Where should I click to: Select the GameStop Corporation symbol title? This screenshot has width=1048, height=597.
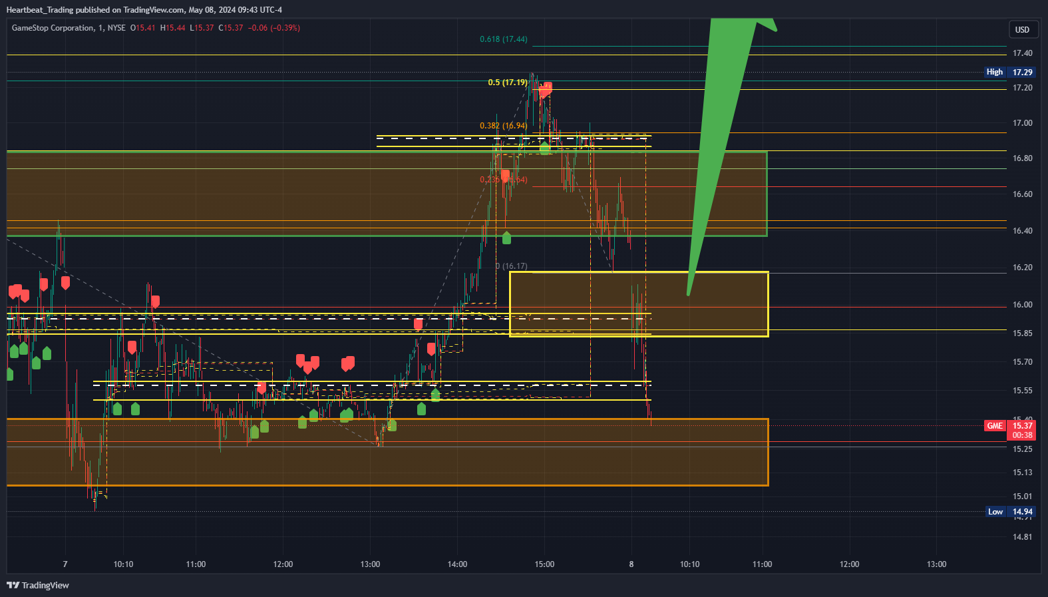click(x=53, y=28)
